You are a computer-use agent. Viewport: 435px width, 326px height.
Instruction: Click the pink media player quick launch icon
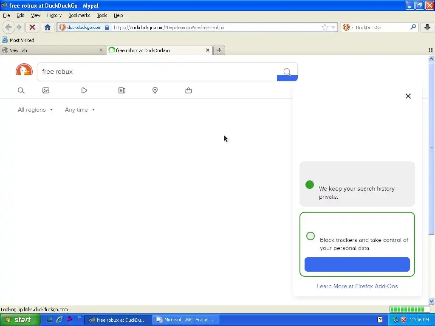69,320
